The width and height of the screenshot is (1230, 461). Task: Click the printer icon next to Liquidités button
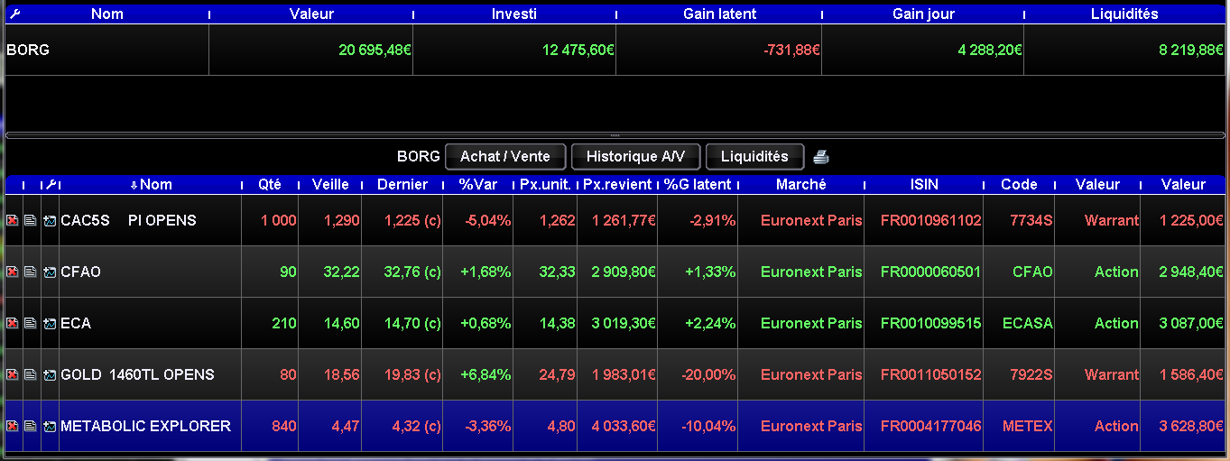820,157
